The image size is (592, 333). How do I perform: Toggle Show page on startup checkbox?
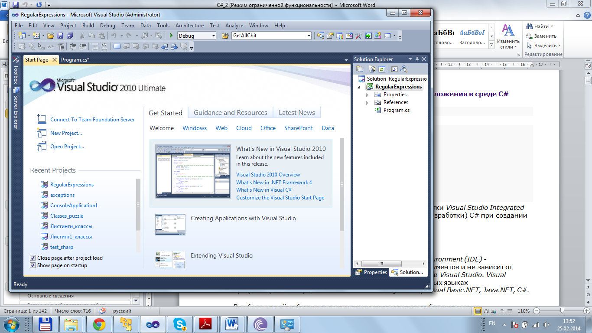pos(33,265)
